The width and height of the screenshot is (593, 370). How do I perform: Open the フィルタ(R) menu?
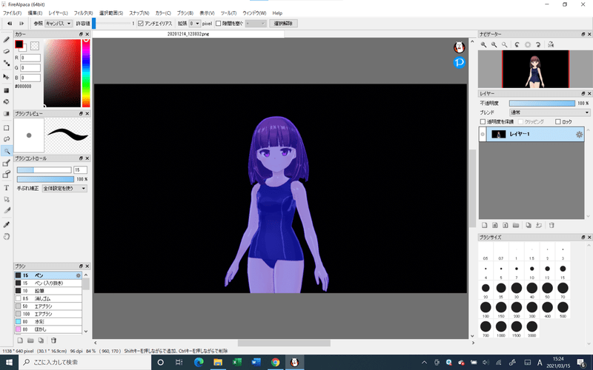pos(83,13)
